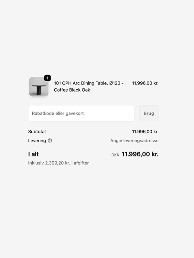Image resolution: width=194 pixels, height=258 pixels.
Task: Click the word afgifter in tax line
Action: point(82,163)
